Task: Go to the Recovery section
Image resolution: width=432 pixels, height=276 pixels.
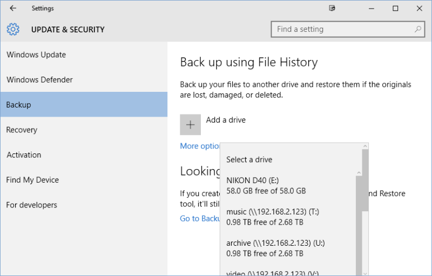Action: click(x=22, y=130)
